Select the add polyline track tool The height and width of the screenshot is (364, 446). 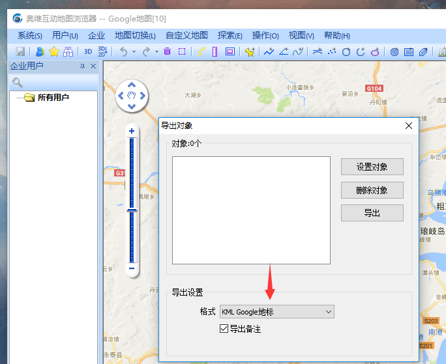(269, 51)
